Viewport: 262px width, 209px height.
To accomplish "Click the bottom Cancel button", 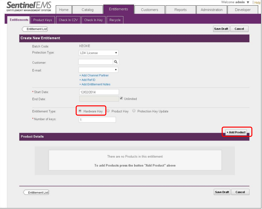I will [x=240, y=192].
